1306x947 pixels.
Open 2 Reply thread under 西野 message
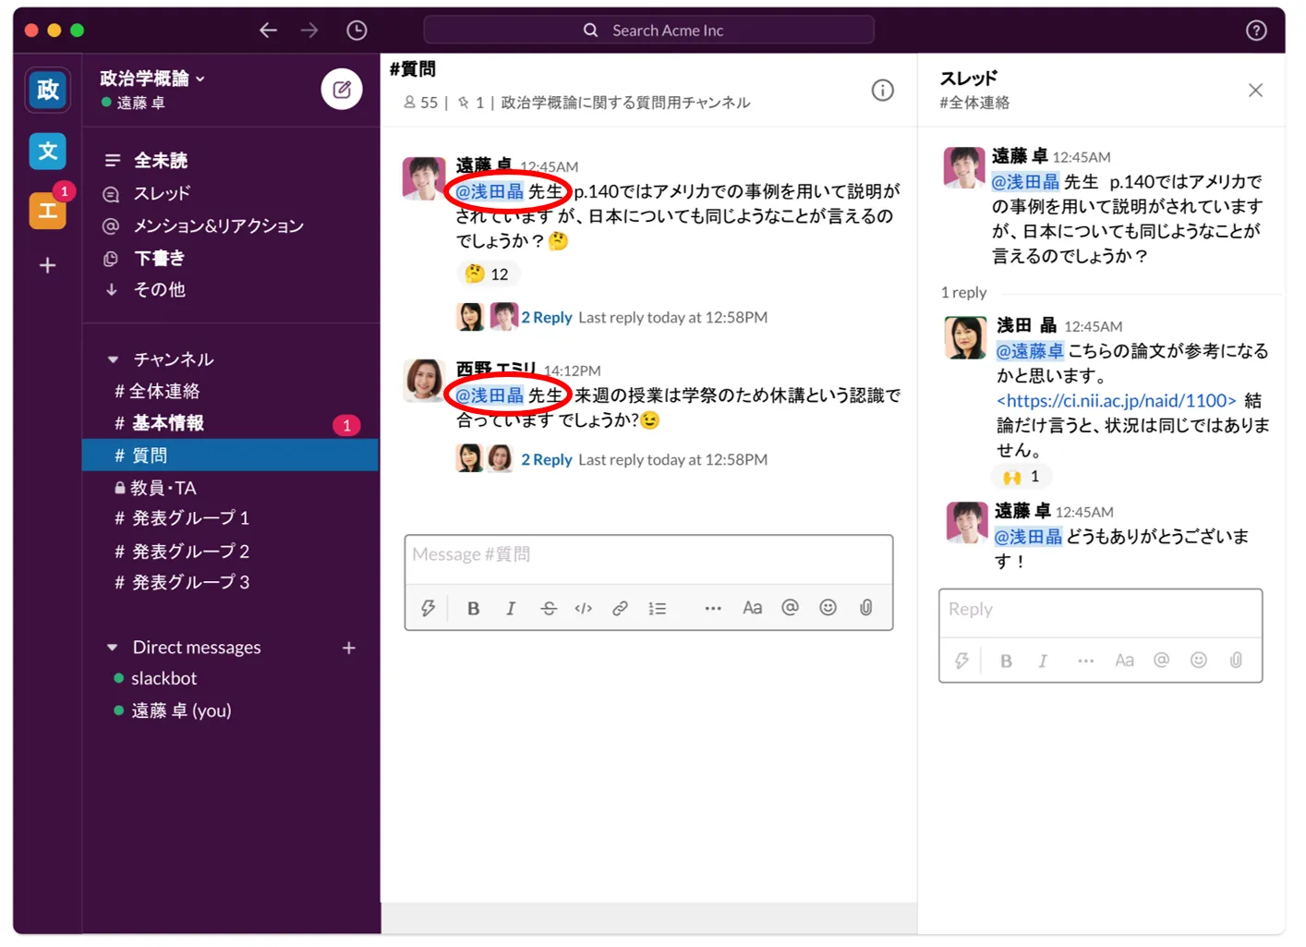(x=546, y=459)
